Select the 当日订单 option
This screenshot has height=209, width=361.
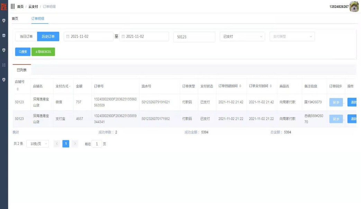(26, 37)
